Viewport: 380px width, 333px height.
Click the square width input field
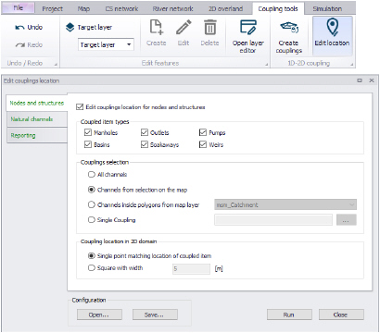point(191,269)
